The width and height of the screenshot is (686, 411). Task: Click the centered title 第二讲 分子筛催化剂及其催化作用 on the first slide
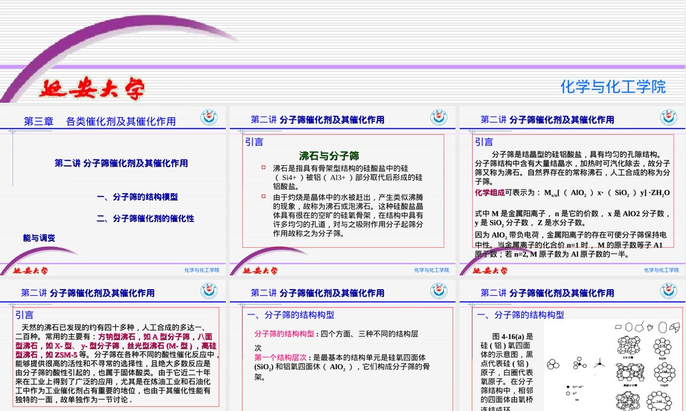[121, 163]
